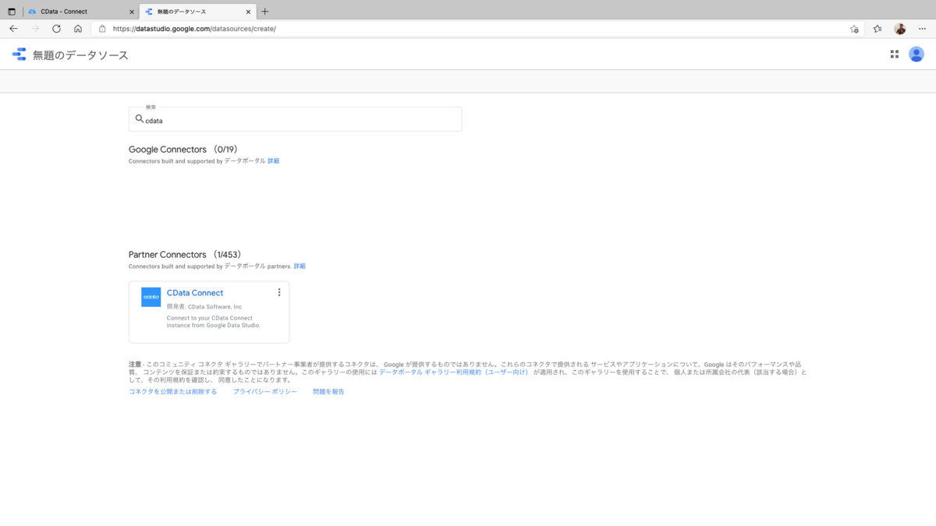Rename the 無題のデータソース title
The width and height of the screenshot is (936, 526).
coord(80,55)
